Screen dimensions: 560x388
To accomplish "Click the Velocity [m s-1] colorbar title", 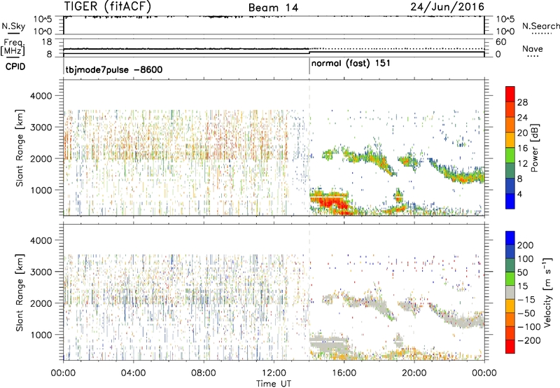I will coord(548,292).
